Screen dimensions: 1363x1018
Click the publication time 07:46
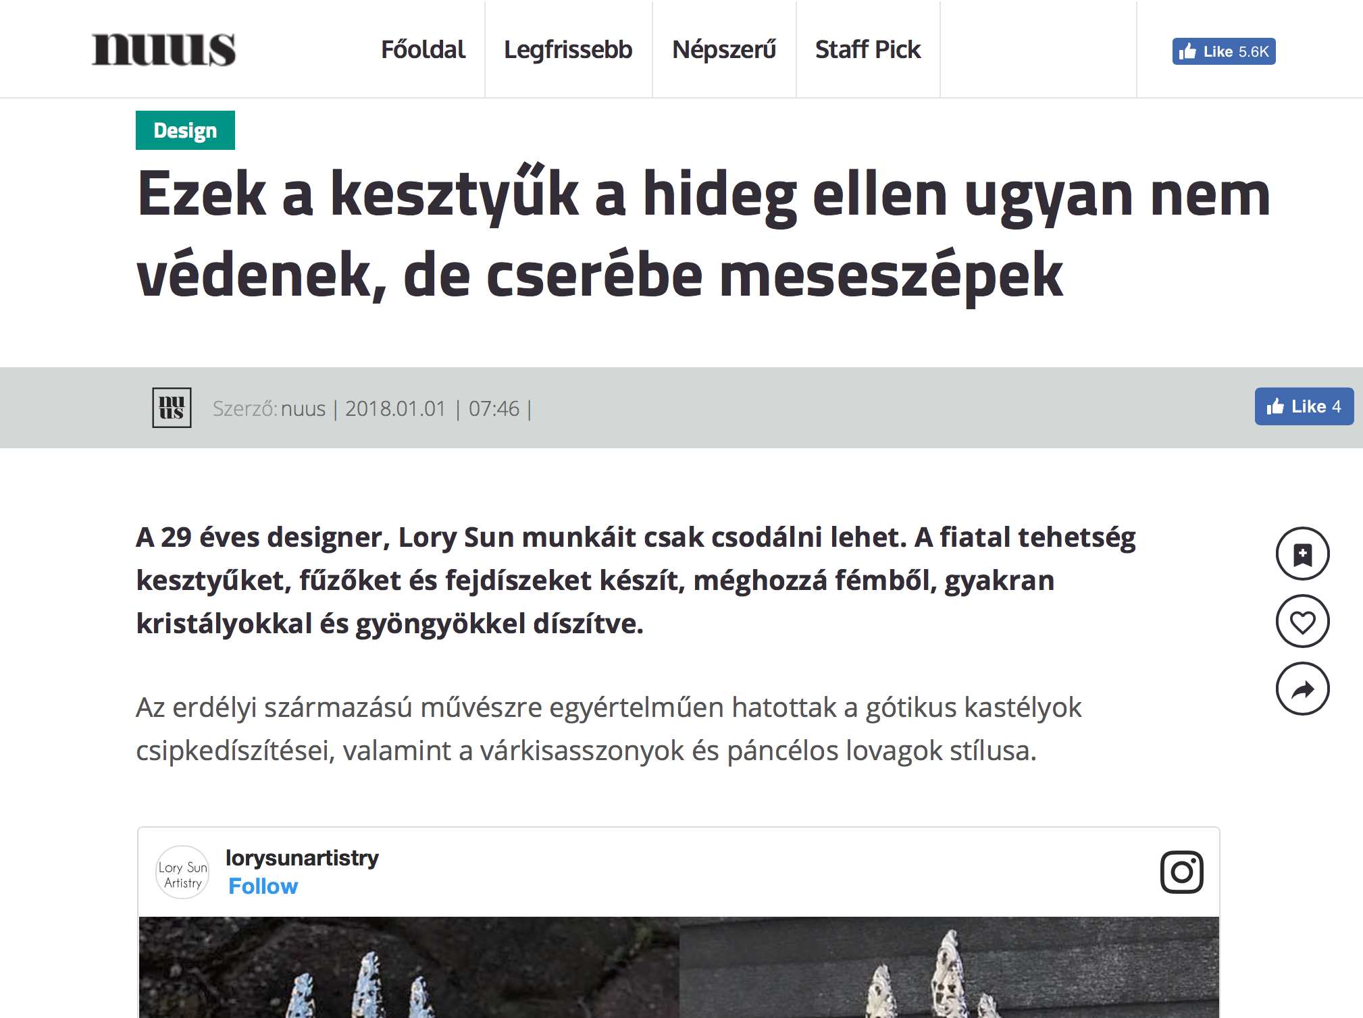[494, 408]
